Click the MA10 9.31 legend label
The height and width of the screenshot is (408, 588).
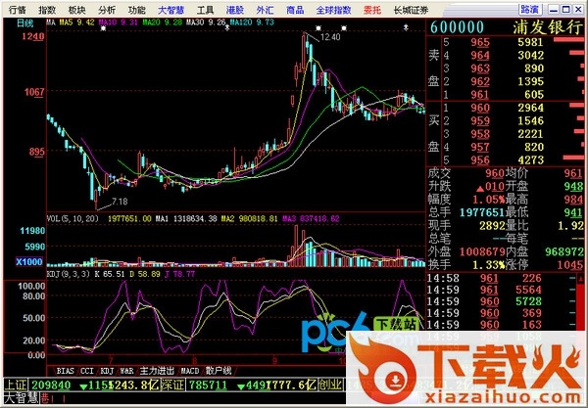pos(119,23)
